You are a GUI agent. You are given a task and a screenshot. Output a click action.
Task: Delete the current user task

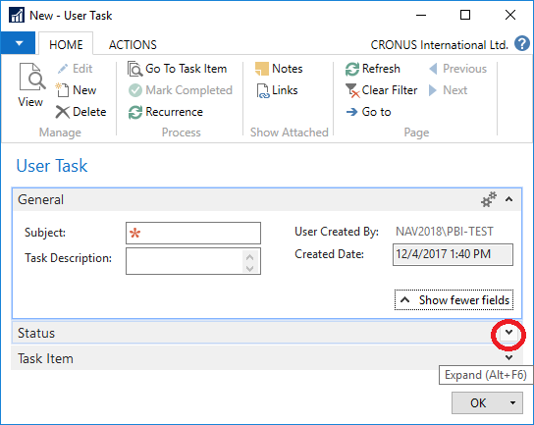(81, 112)
